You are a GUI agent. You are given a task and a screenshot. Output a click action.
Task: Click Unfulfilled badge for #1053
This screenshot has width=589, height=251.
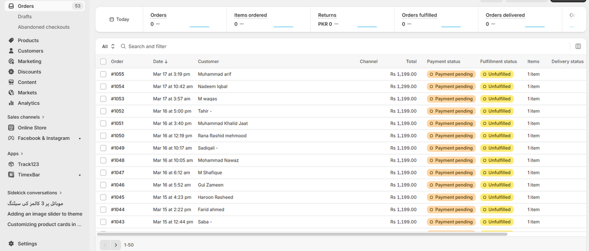click(497, 99)
